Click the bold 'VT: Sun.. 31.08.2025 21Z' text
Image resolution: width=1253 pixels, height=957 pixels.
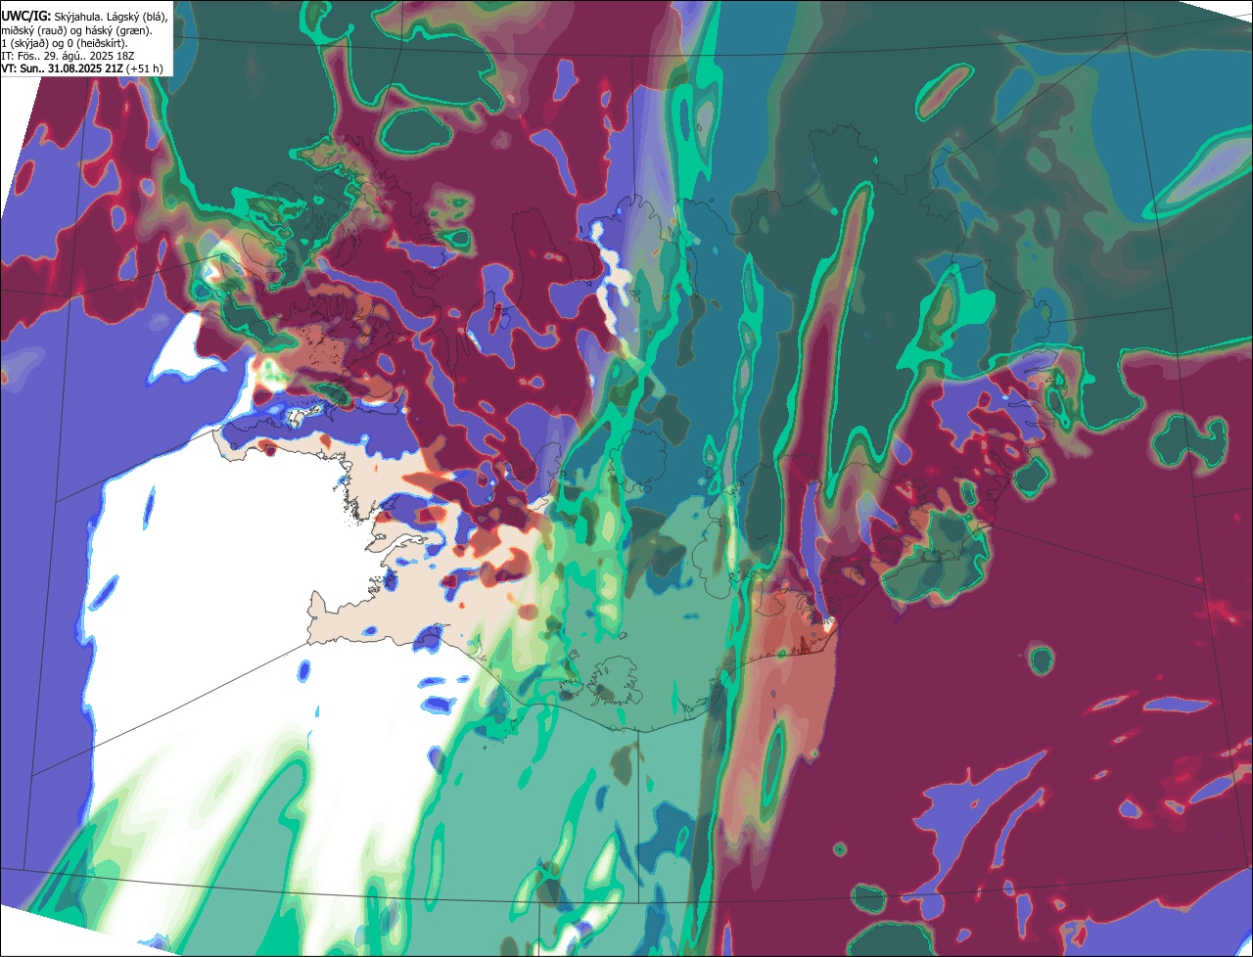click(x=62, y=68)
